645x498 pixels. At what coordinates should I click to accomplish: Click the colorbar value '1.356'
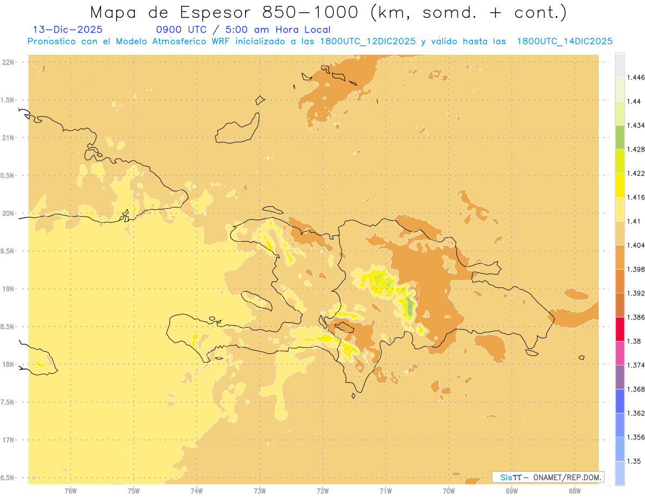click(x=636, y=437)
